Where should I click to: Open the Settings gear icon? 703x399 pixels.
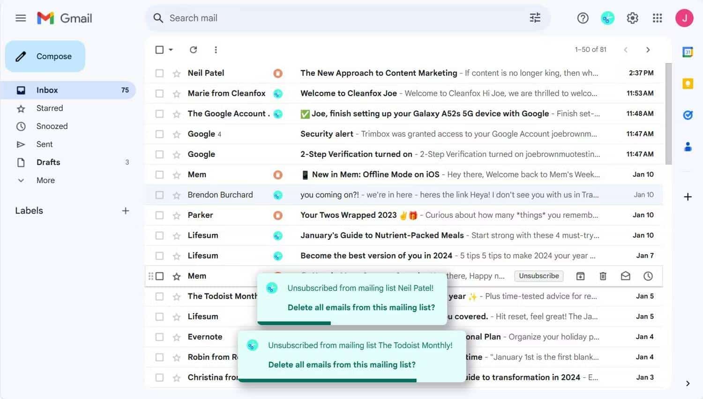click(x=632, y=18)
